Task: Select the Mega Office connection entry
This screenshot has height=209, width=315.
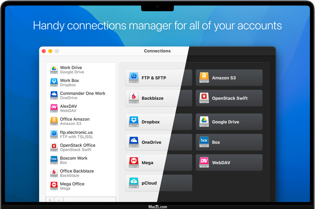Action: coord(72,186)
